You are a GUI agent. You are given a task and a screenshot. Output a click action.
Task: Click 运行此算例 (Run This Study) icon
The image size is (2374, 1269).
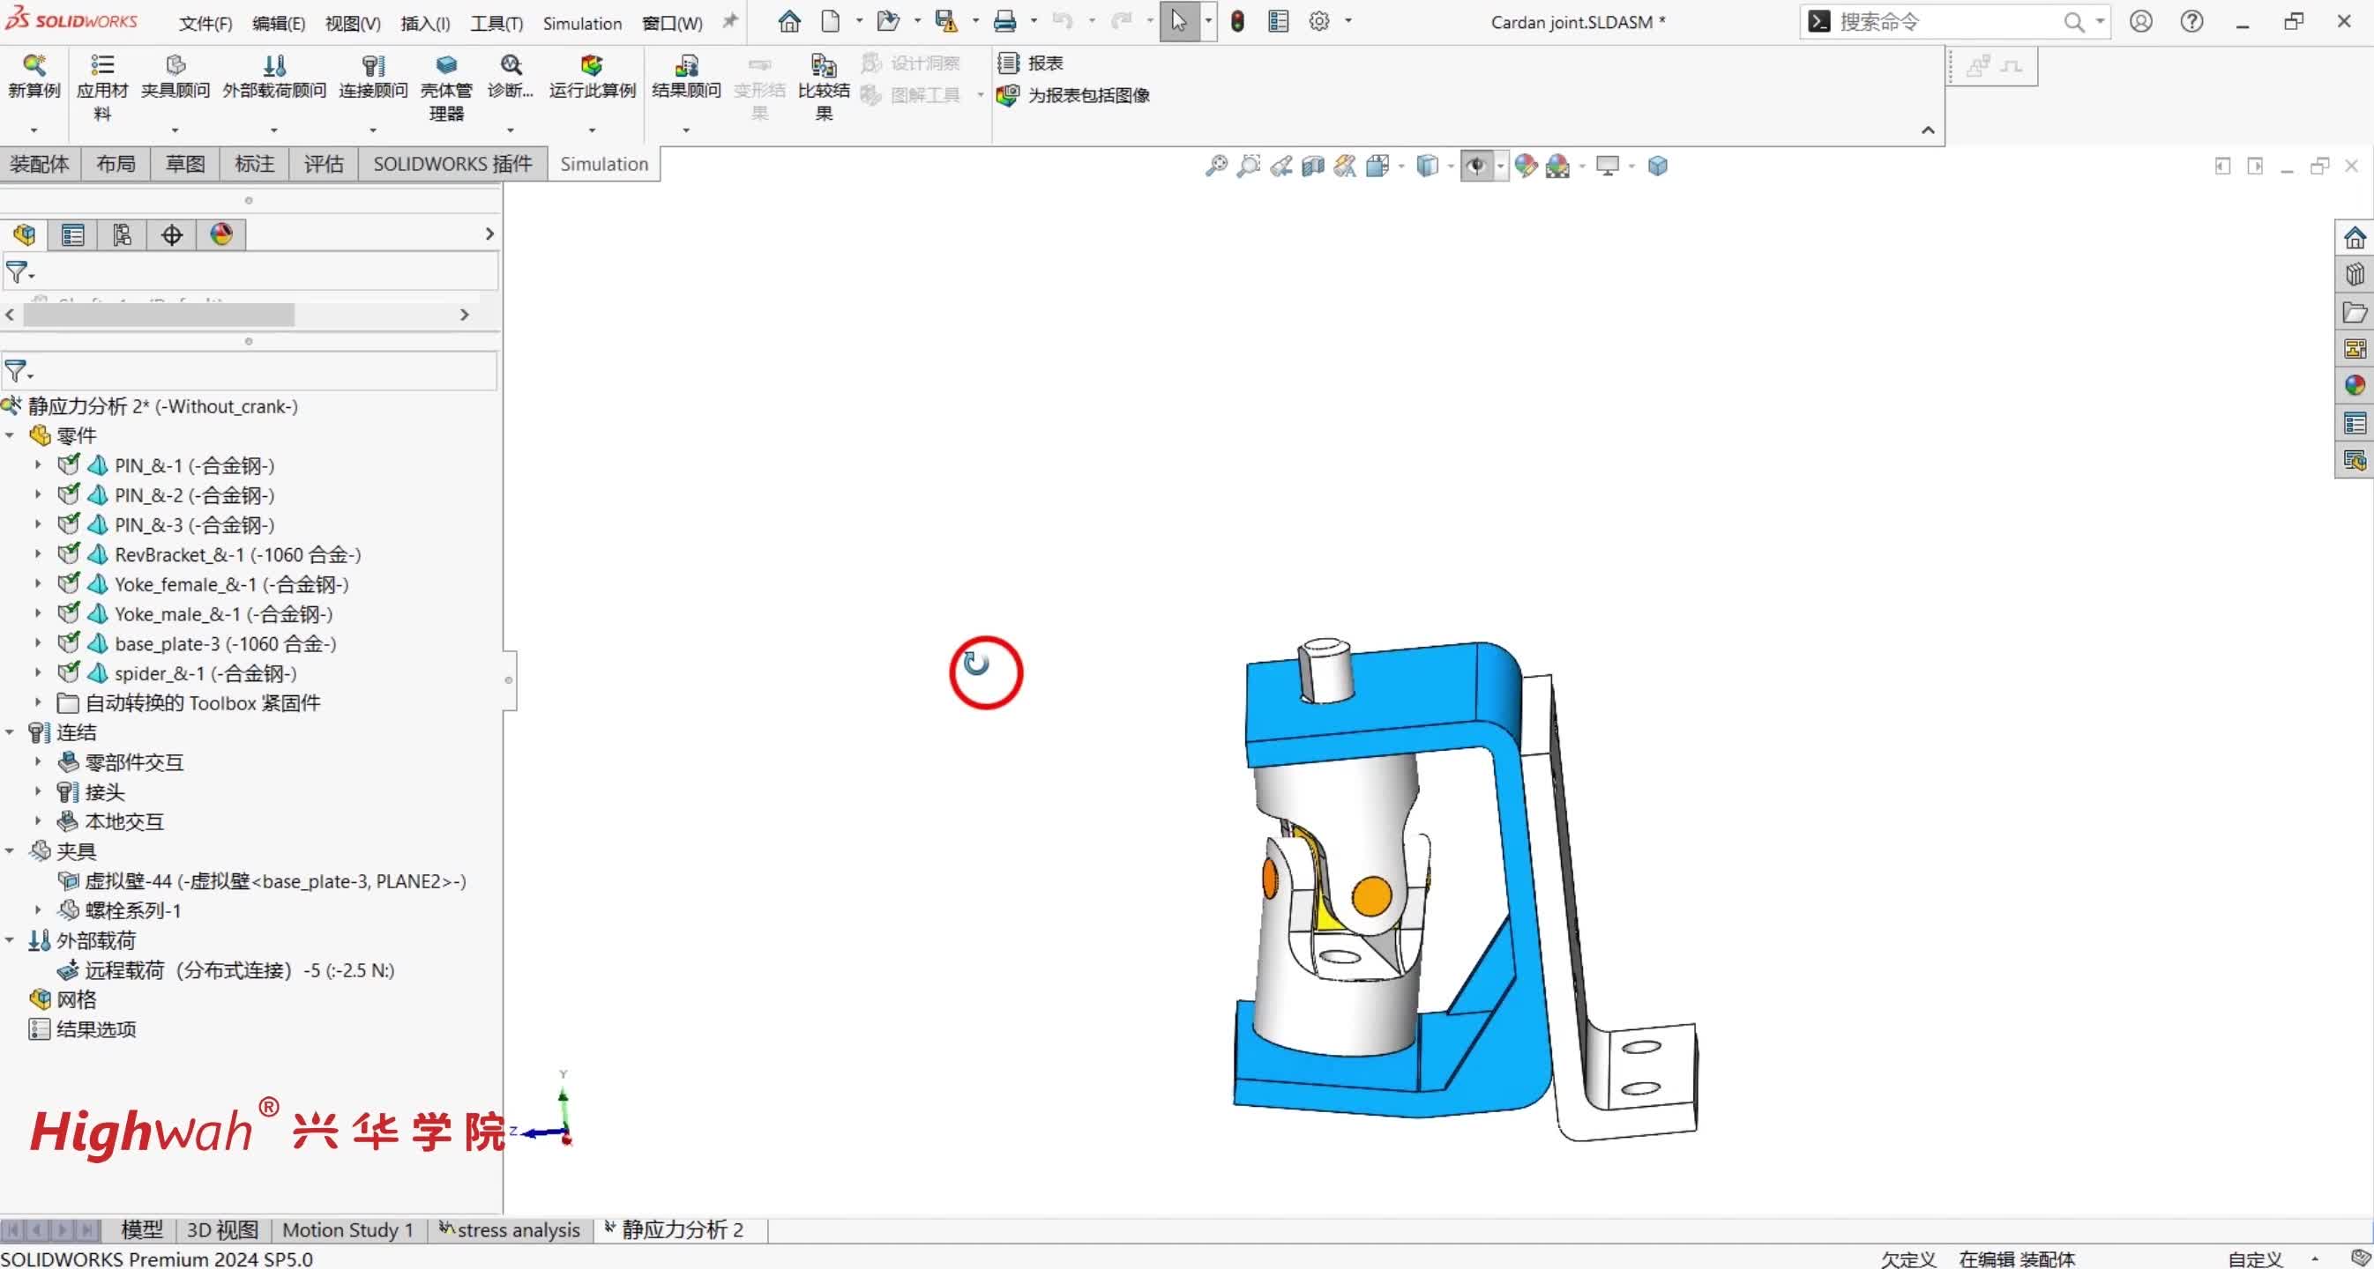click(x=592, y=66)
